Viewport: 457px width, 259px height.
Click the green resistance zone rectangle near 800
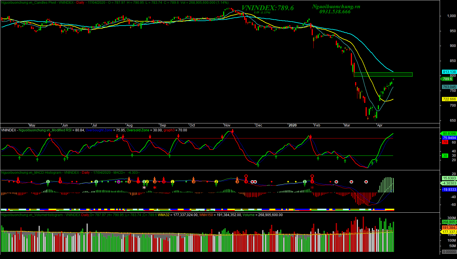tap(383, 74)
